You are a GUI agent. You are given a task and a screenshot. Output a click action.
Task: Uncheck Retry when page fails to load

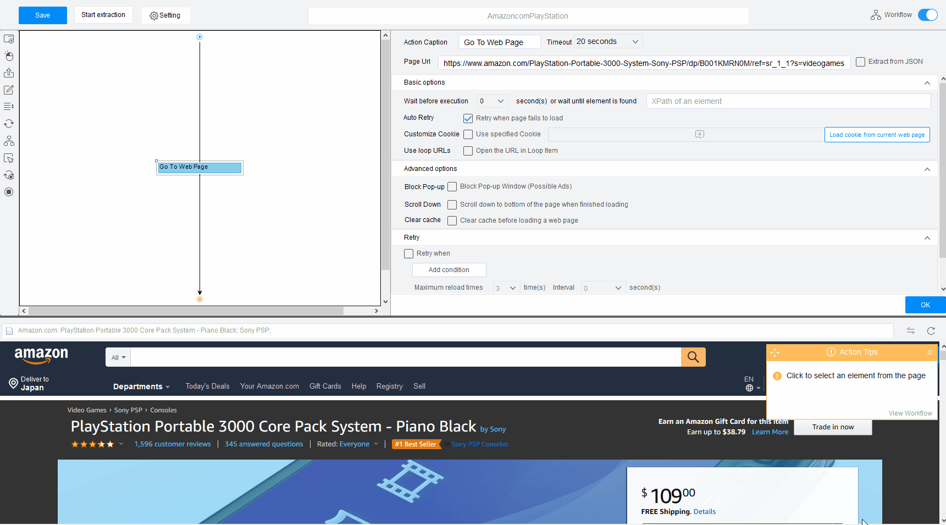pos(468,118)
